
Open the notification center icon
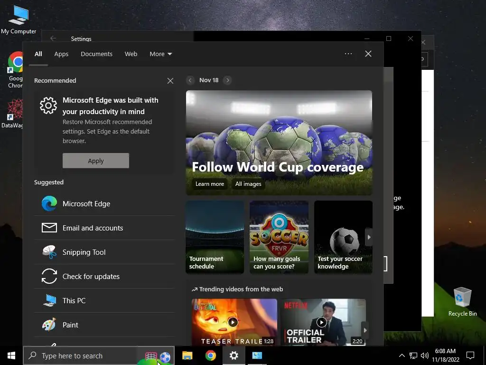(x=470, y=355)
